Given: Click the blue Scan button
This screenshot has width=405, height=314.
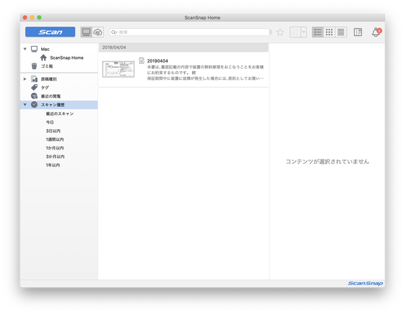Looking at the screenshot, I should pos(50,32).
